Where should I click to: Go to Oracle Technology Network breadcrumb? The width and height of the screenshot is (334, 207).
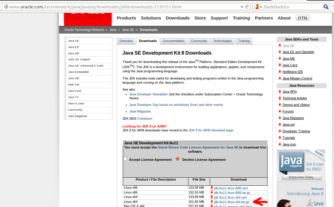click(x=84, y=30)
